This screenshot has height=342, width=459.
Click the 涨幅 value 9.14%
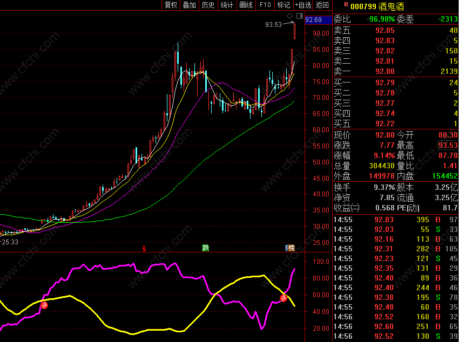[384, 155]
